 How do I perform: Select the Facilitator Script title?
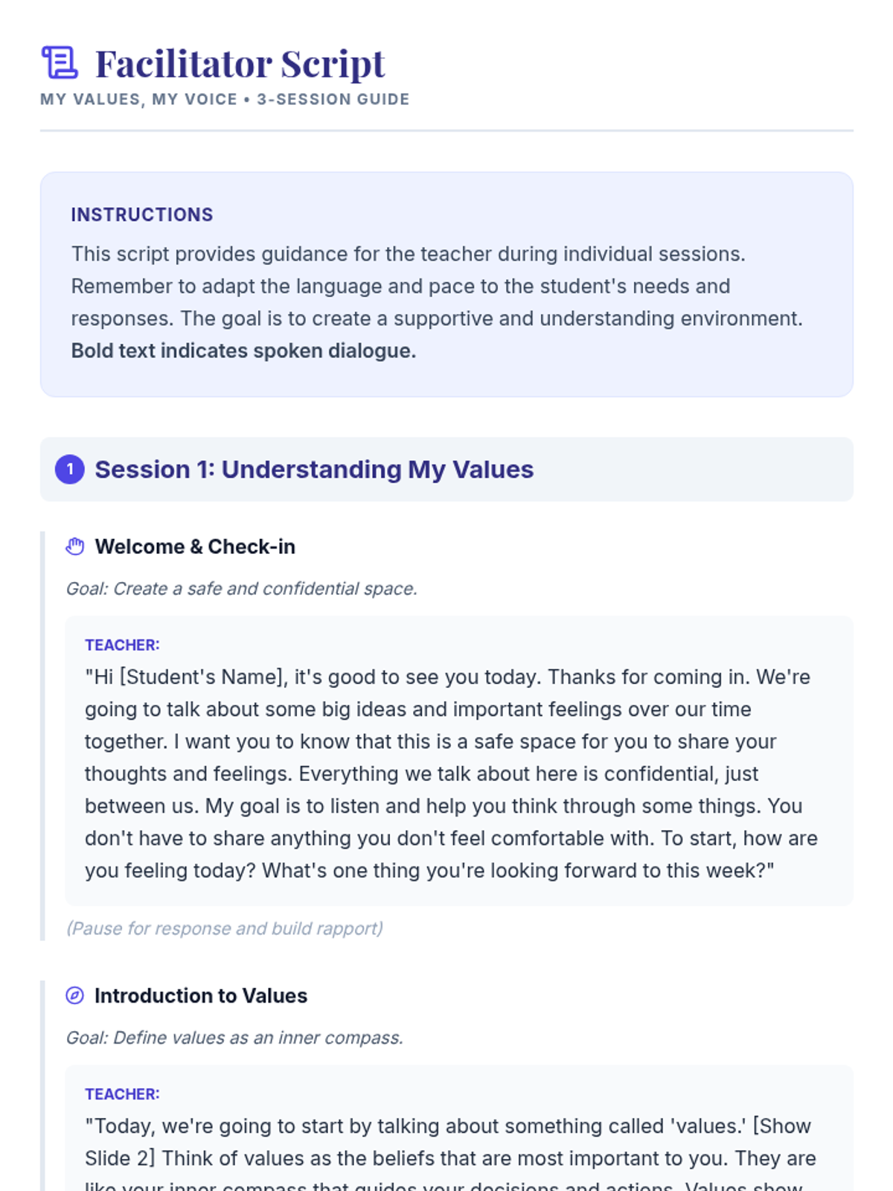tap(240, 63)
